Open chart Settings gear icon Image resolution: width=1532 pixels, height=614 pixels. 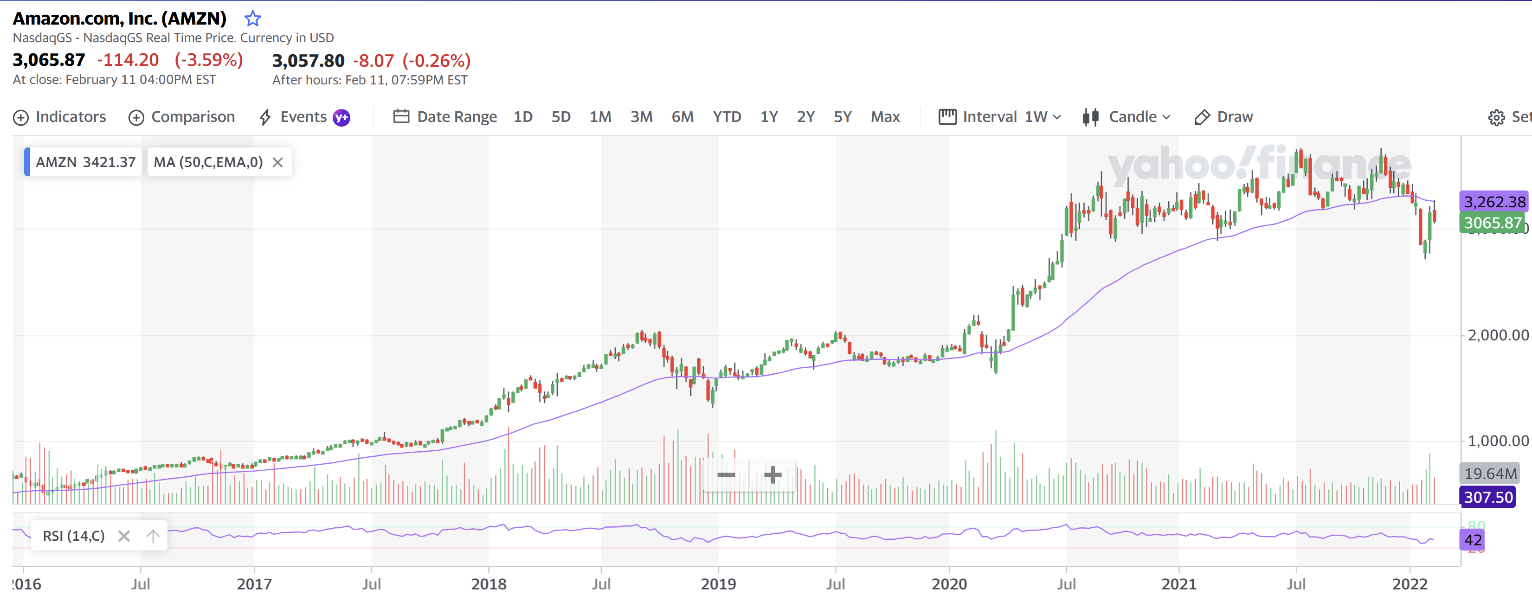[1496, 117]
